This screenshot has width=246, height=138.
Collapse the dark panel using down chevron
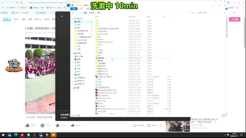tap(62, 16)
